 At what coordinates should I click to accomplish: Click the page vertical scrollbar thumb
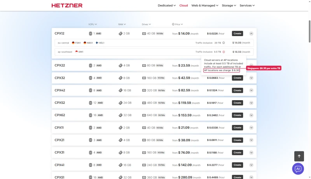309,31
